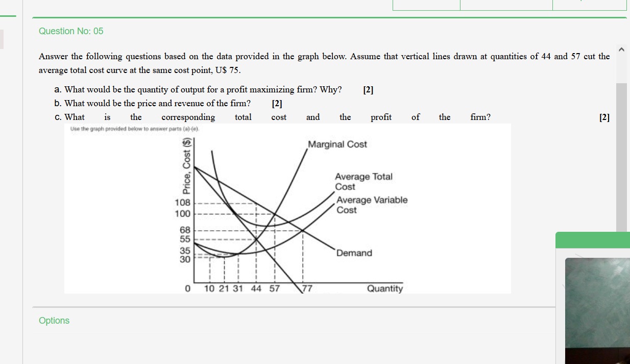Click the Quantity axis label on graph
Image resolution: width=630 pixels, height=364 pixels.
click(x=385, y=288)
